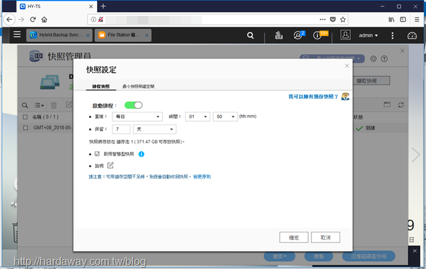Click the 複製 button in Snapshot Manager

[x=319, y=256]
